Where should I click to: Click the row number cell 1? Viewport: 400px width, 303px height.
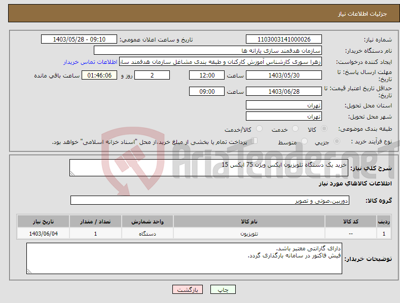click(384, 234)
